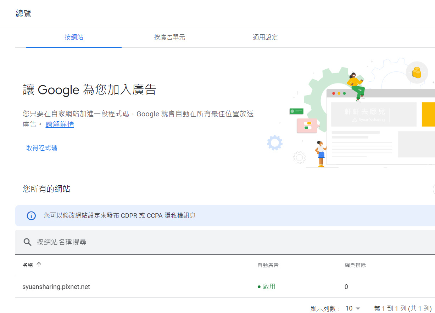
Task: Click the 網頁排除 count 0
Action: [x=346, y=287]
